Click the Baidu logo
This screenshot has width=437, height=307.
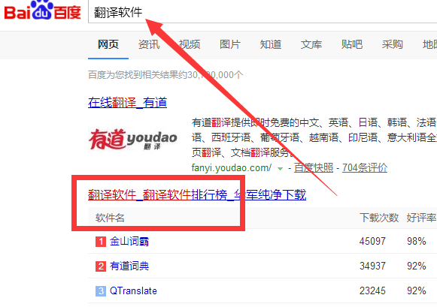pos(42,11)
